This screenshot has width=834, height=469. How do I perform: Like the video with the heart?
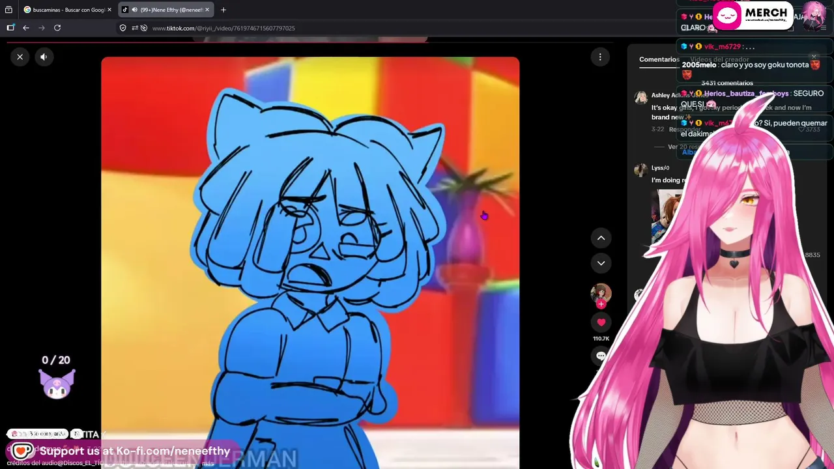(x=601, y=322)
